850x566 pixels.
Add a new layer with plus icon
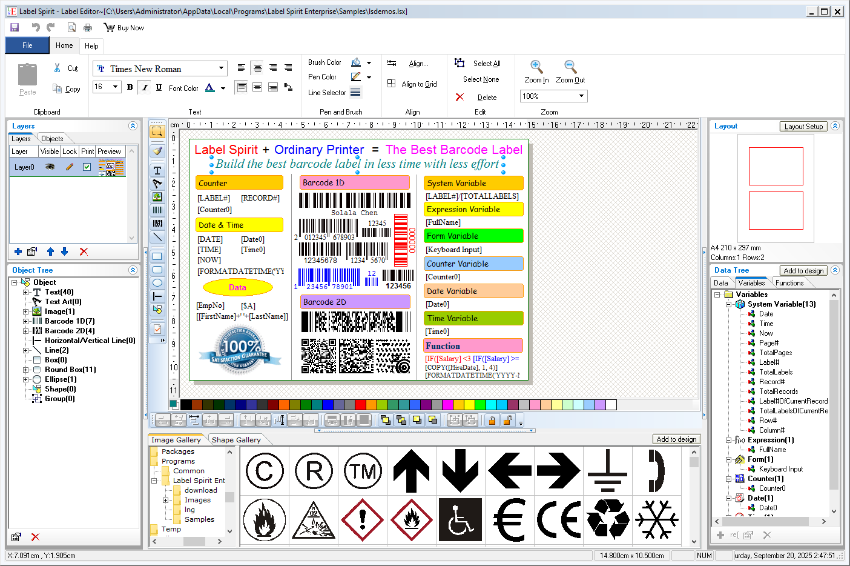(x=18, y=251)
